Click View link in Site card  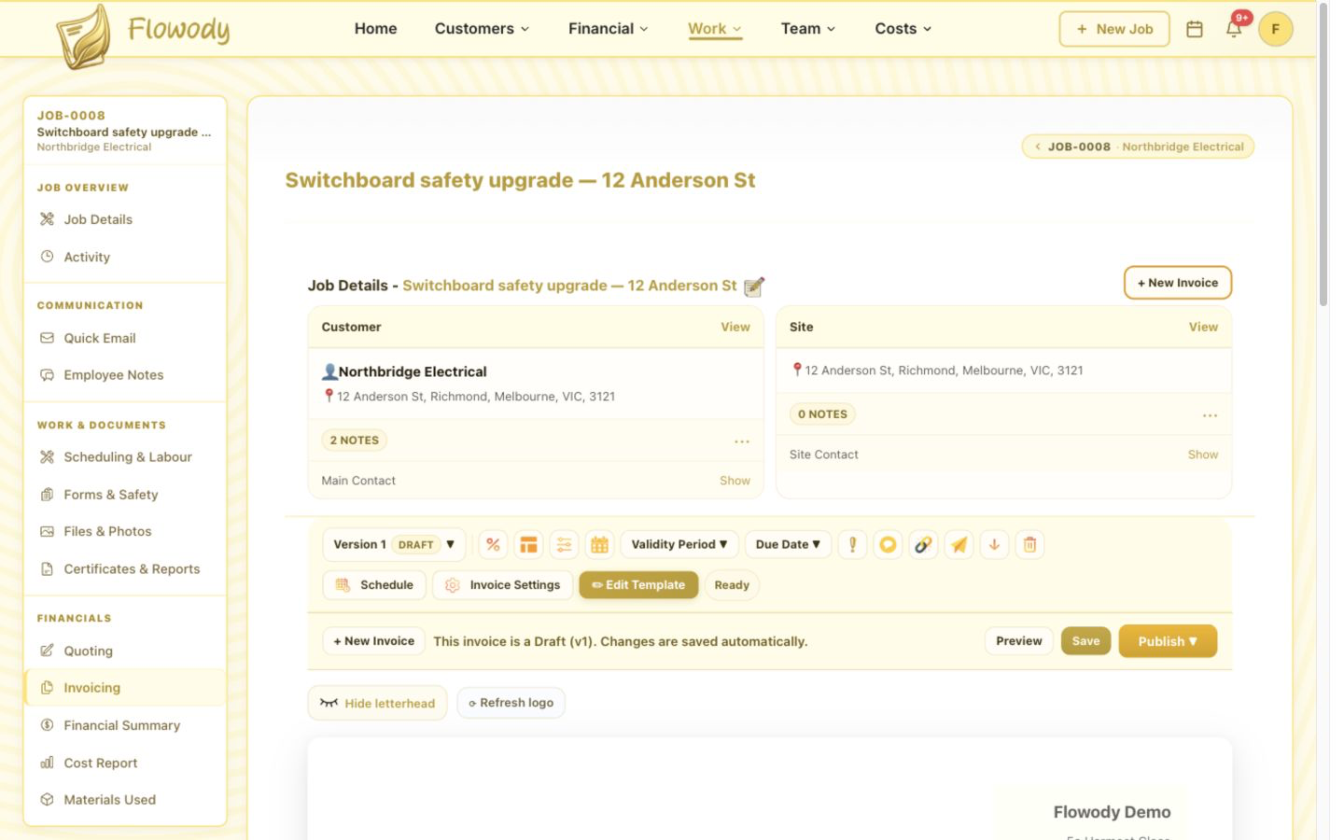click(1203, 327)
